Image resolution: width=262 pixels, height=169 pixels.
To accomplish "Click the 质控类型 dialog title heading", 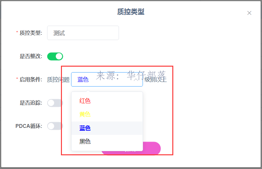I will tap(131, 12).
